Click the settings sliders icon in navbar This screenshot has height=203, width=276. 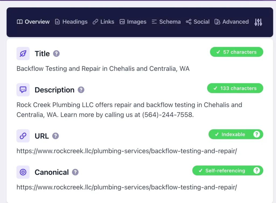(258, 22)
